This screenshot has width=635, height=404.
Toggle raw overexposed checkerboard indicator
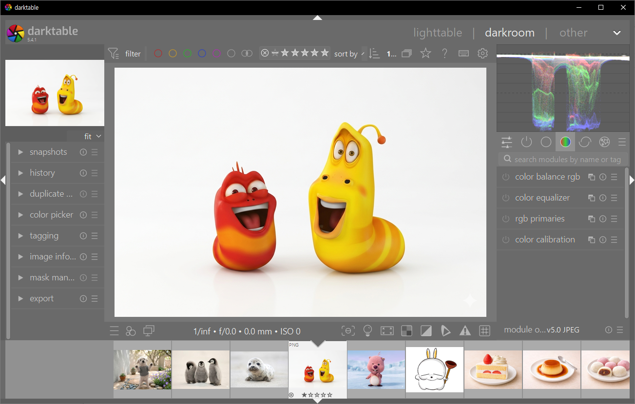coord(406,331)
